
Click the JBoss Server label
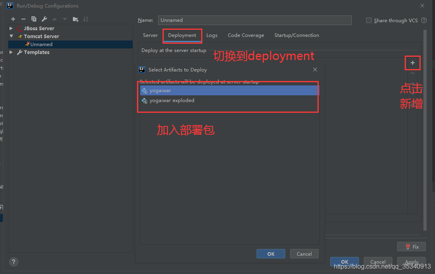[x=39, y=29]
